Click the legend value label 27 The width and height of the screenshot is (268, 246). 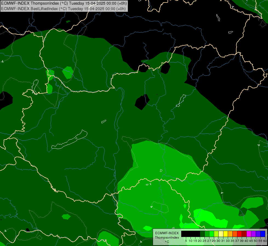point(209,241)
